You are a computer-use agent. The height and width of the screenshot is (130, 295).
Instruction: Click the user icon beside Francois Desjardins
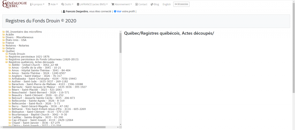64,12
